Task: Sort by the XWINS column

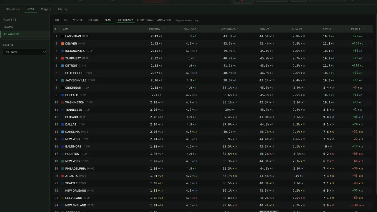Action: [328, 29]
